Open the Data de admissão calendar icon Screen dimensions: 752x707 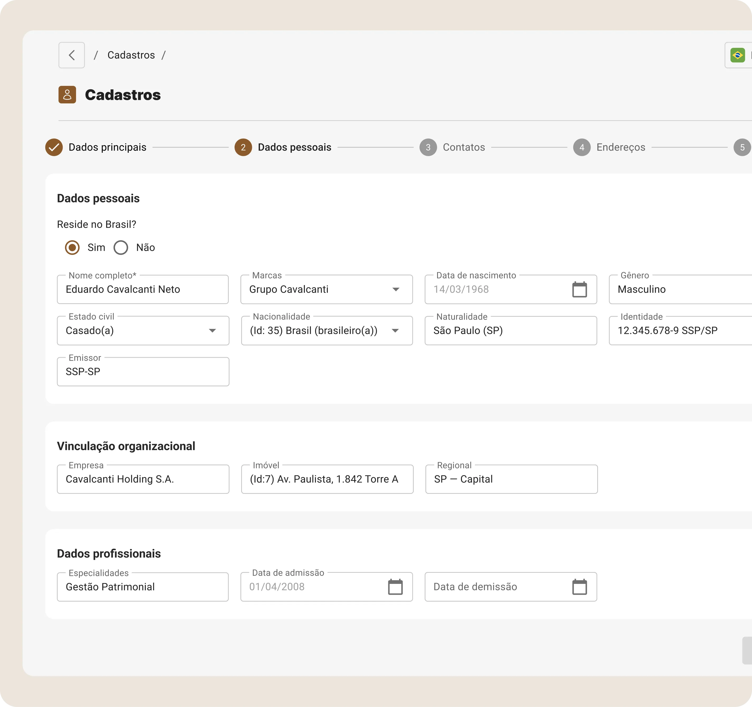(395, 587)
